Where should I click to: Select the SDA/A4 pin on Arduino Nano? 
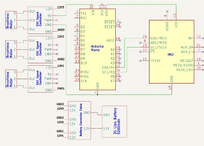pyautogui.click(x=108, y=68)
